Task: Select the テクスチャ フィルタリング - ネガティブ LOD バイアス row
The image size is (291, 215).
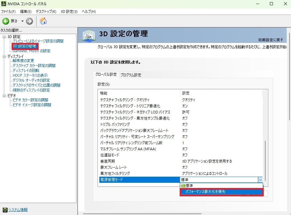Action: tap(181, 112)
